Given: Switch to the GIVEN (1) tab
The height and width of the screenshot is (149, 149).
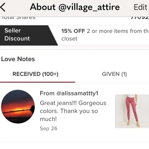Looking at the screenshot, I should click(x=114, y=74).
